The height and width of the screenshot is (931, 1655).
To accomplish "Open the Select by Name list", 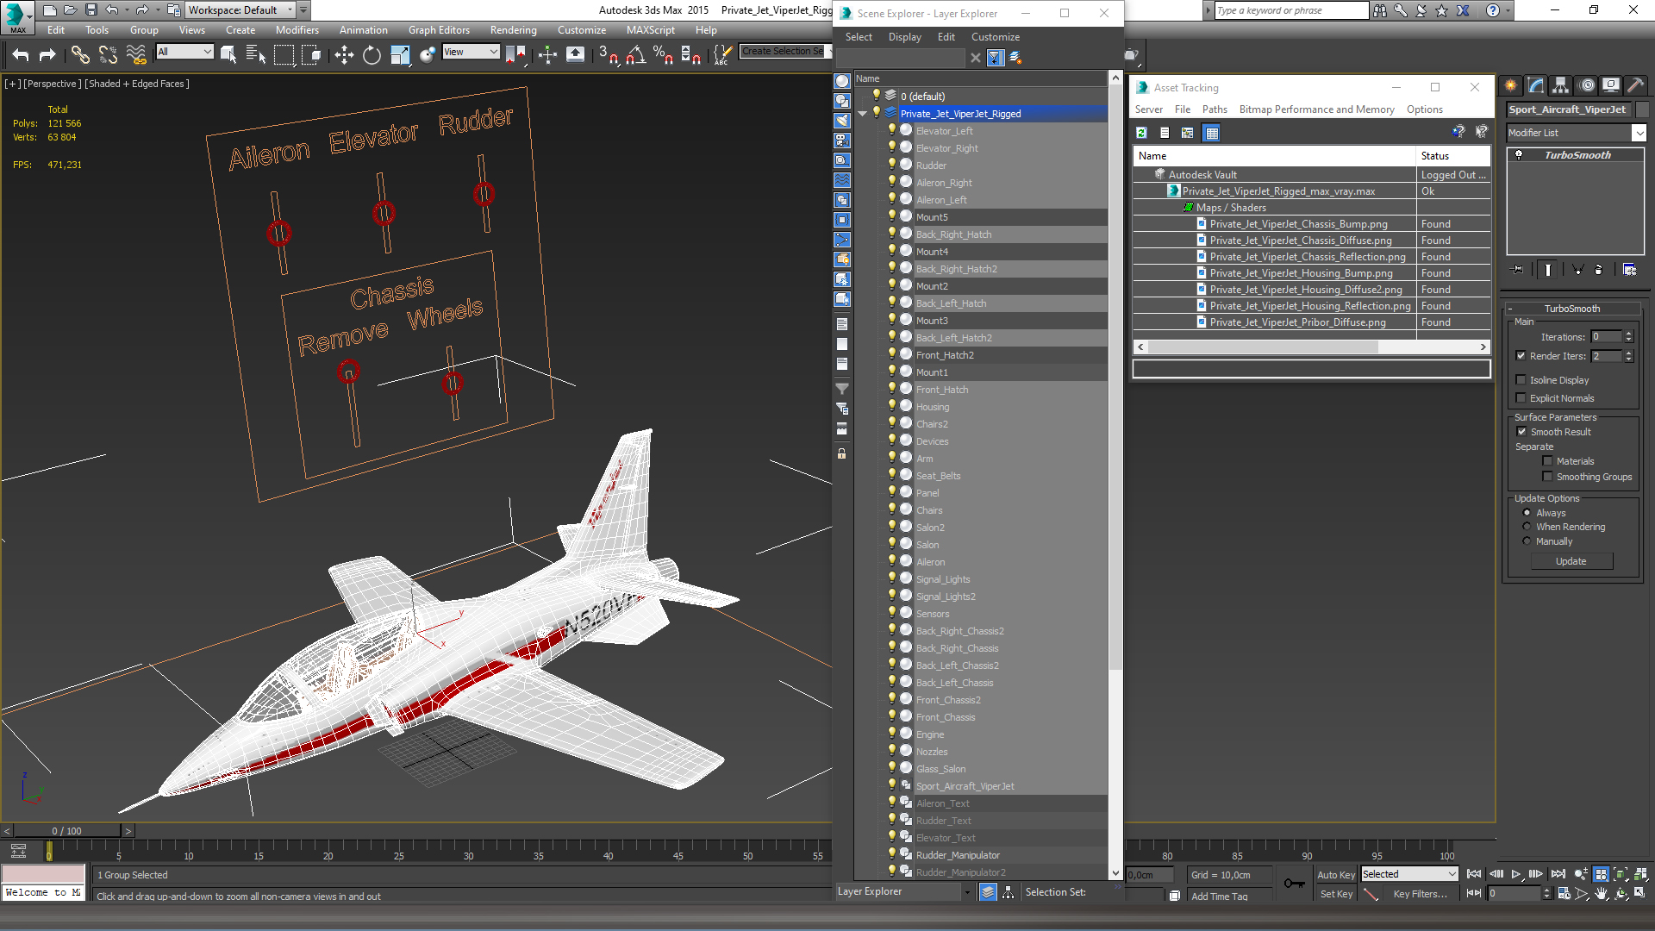I will [256, 55].
